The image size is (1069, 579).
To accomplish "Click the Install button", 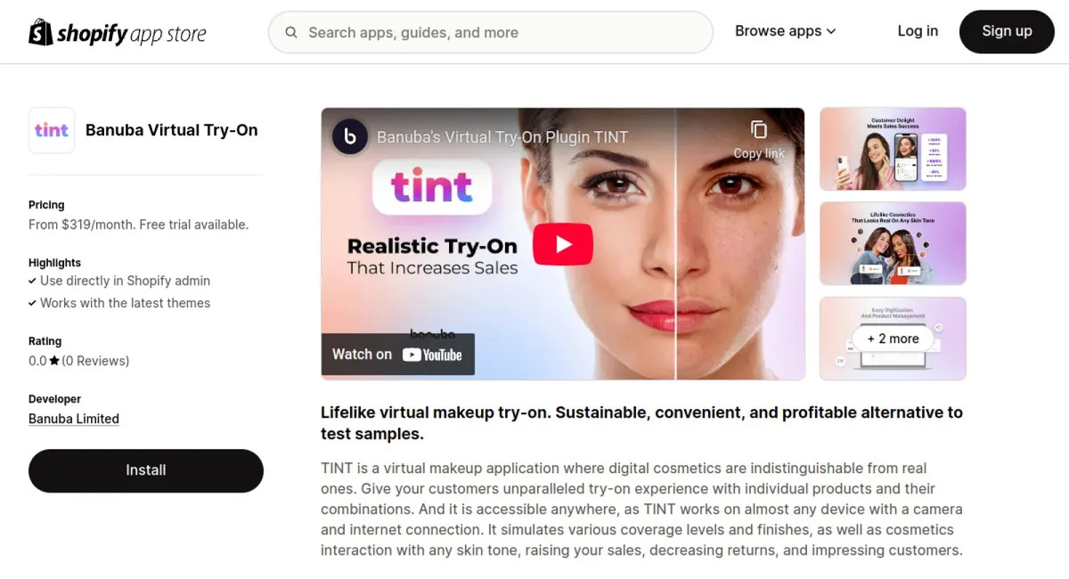I will pyautogui.click(x=146, y=470).
